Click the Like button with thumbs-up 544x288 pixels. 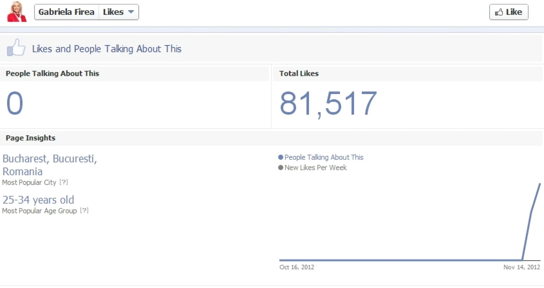tap(509, 12)
